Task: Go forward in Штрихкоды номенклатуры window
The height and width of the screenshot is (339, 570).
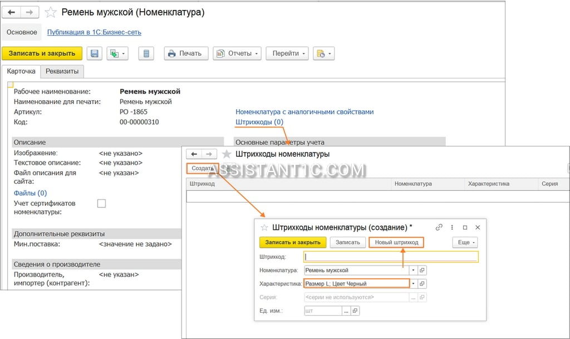Action: click(209, 154)
